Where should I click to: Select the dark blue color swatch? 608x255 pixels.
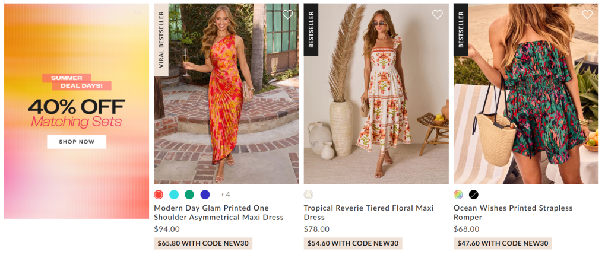[x=205, y=195]
